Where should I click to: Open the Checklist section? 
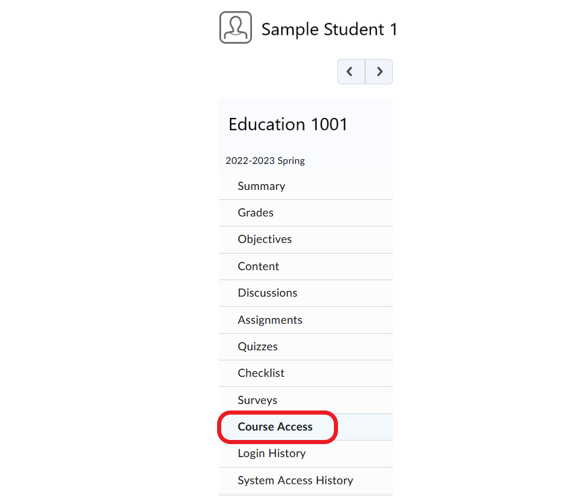tap(306, 373)
